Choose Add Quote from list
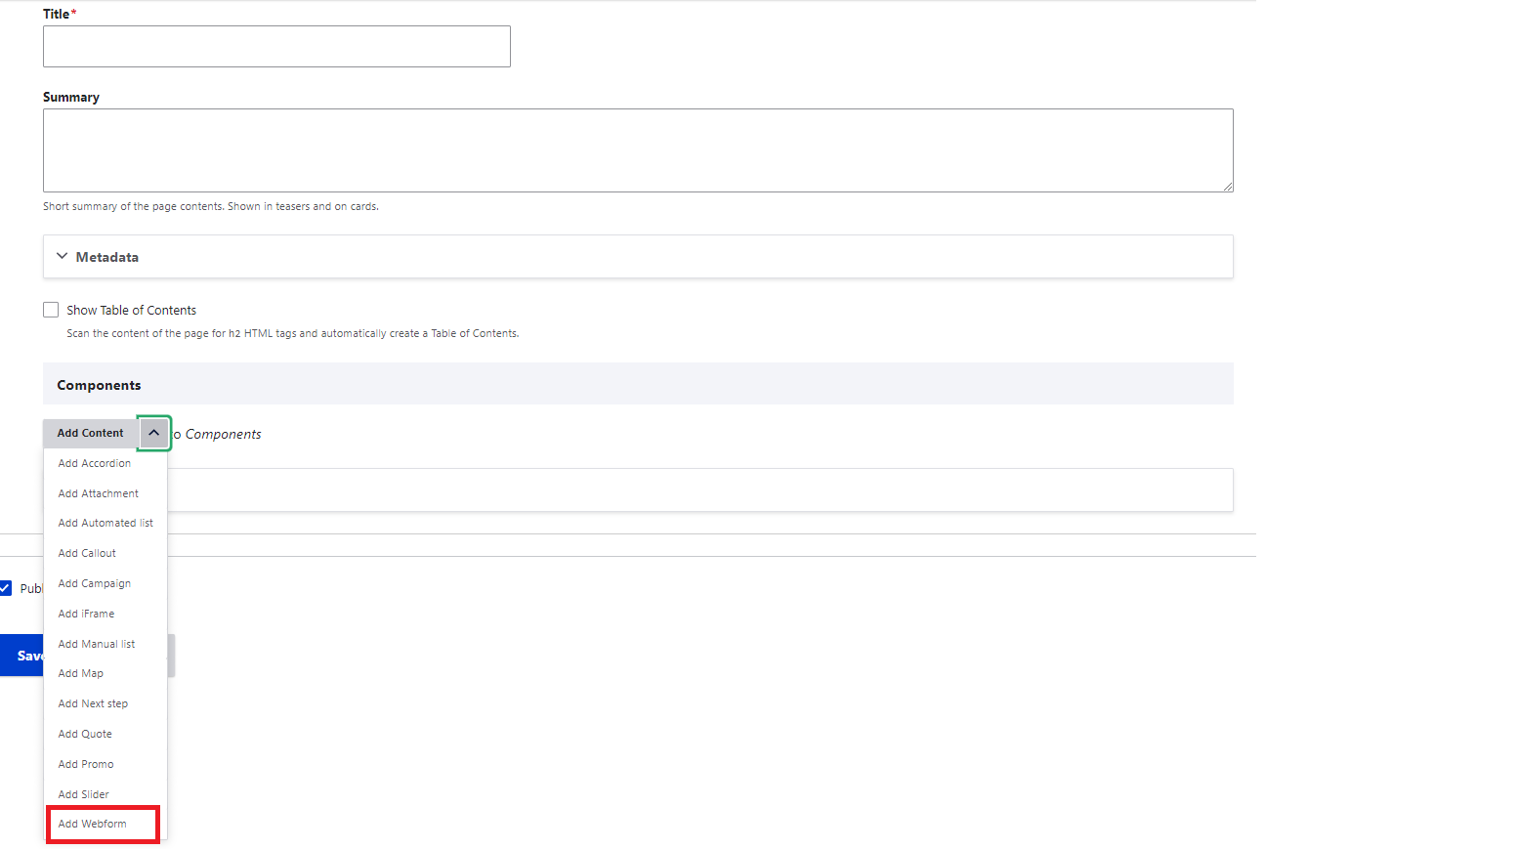This screenshot has height=849, width=1519. click(85, 734)
